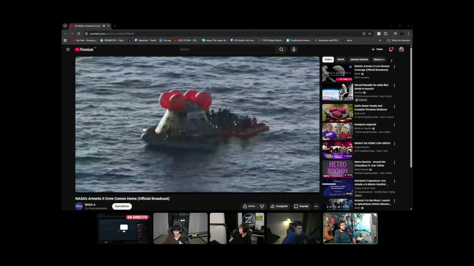
Task: Open the YouTube hamburger guide menu
Action: click(x=68, y=49)
